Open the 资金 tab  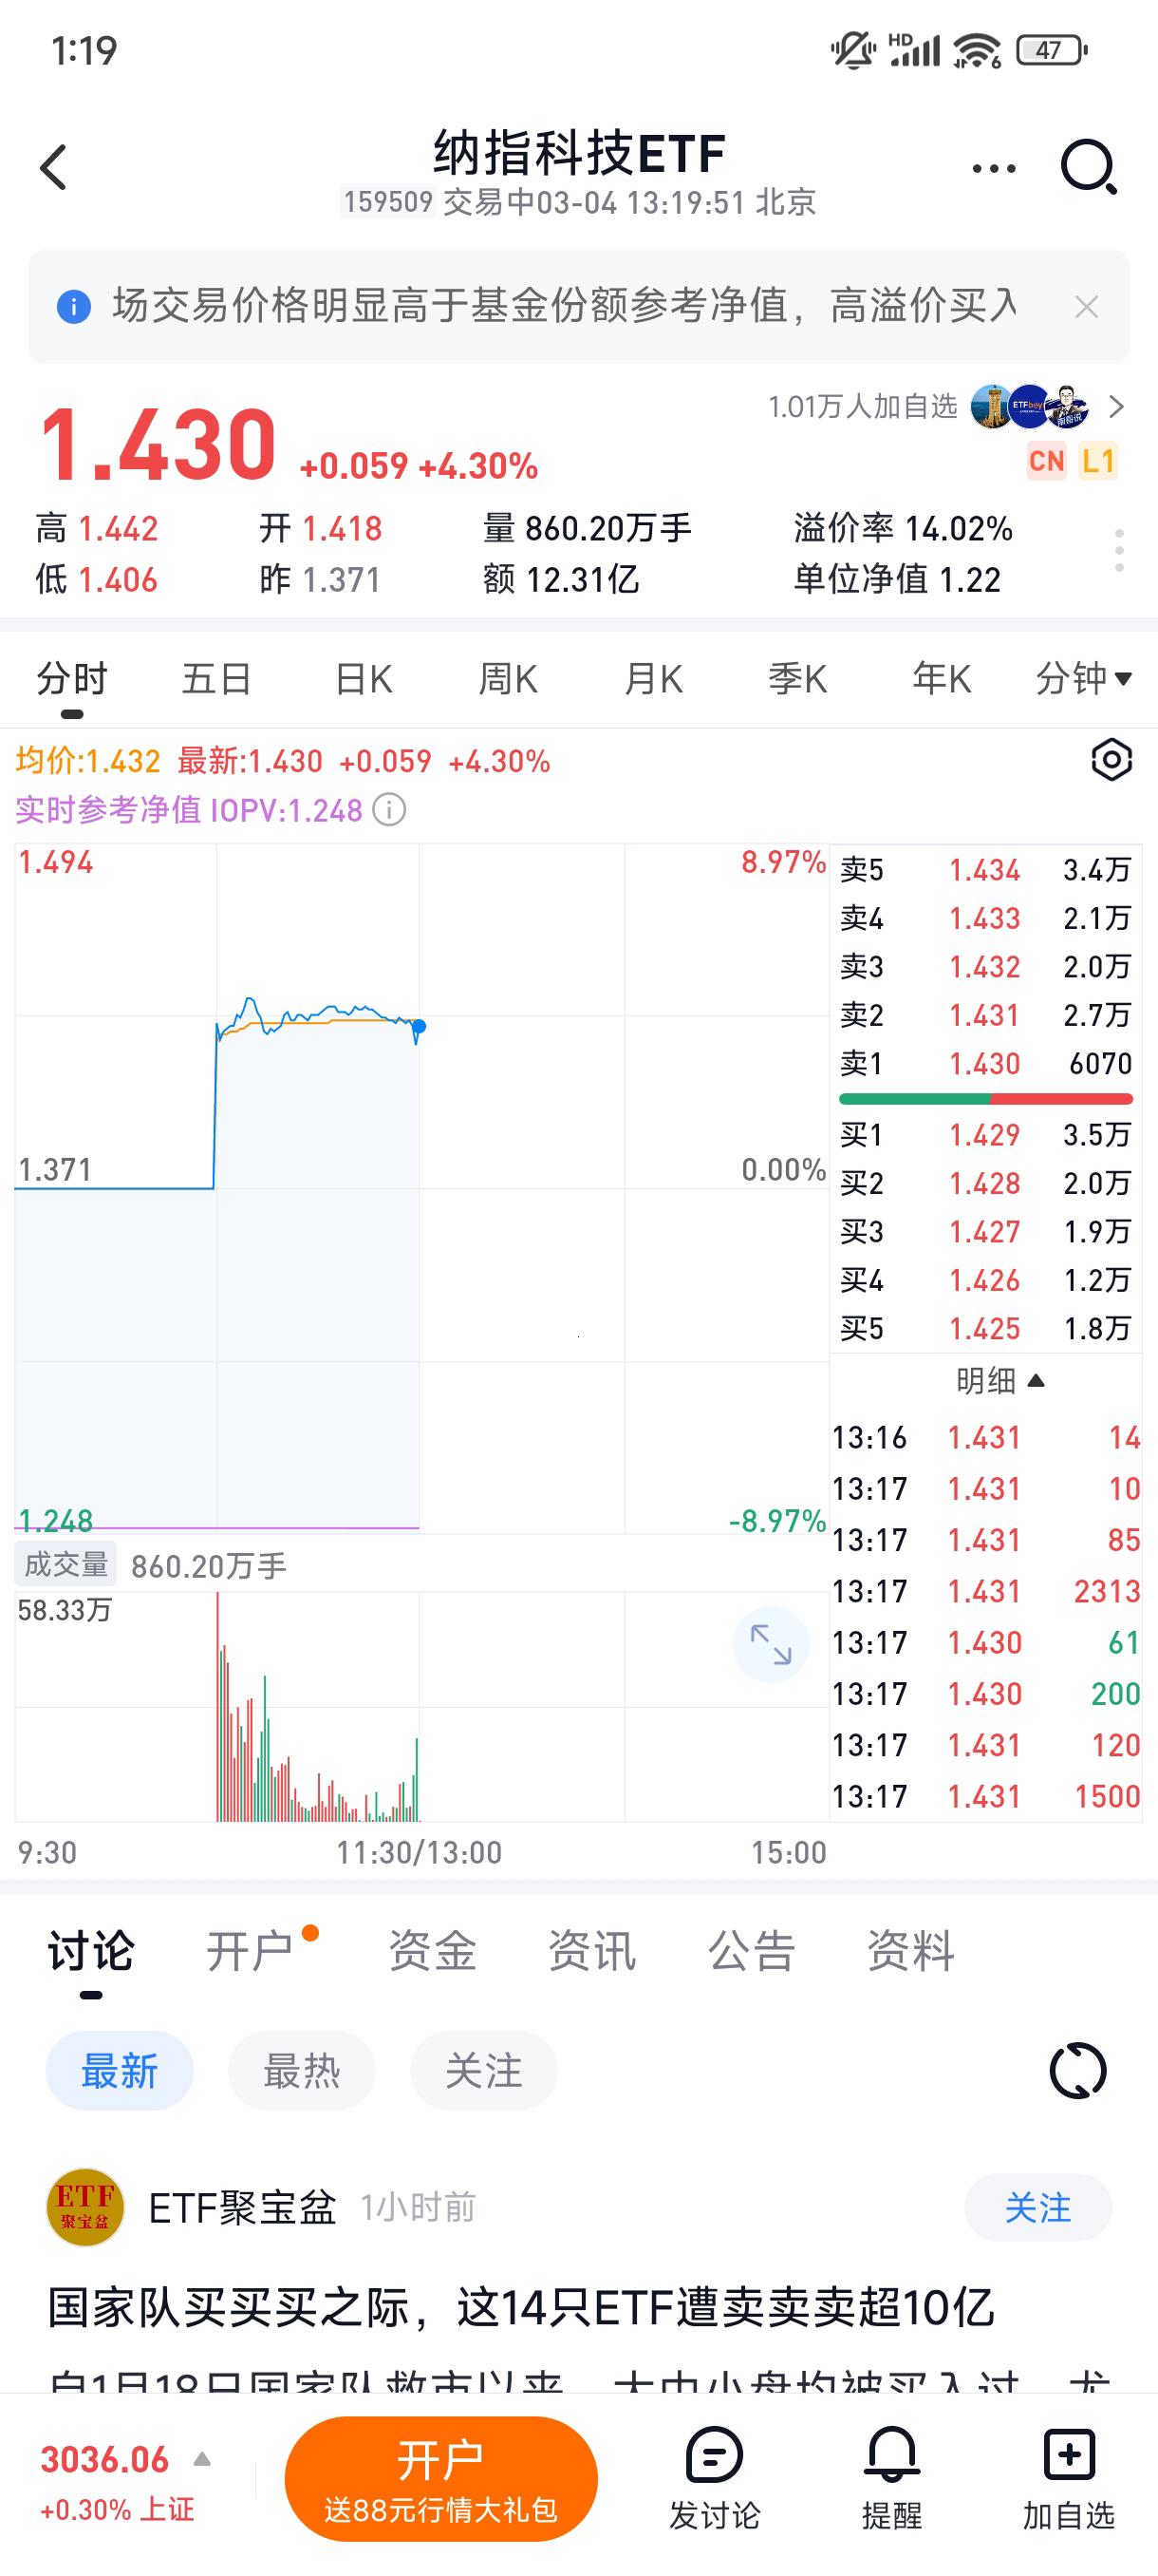(x=432, y=1950)
